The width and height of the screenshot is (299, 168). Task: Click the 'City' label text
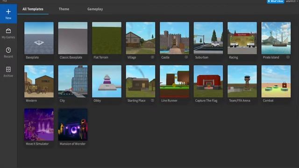point(62,101)
